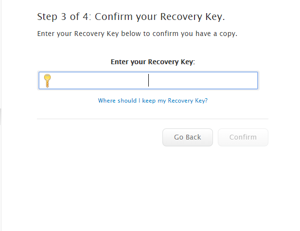
Task: Open the 'Where should I keep my Recovery Key?' link
Action: point(153,101)
